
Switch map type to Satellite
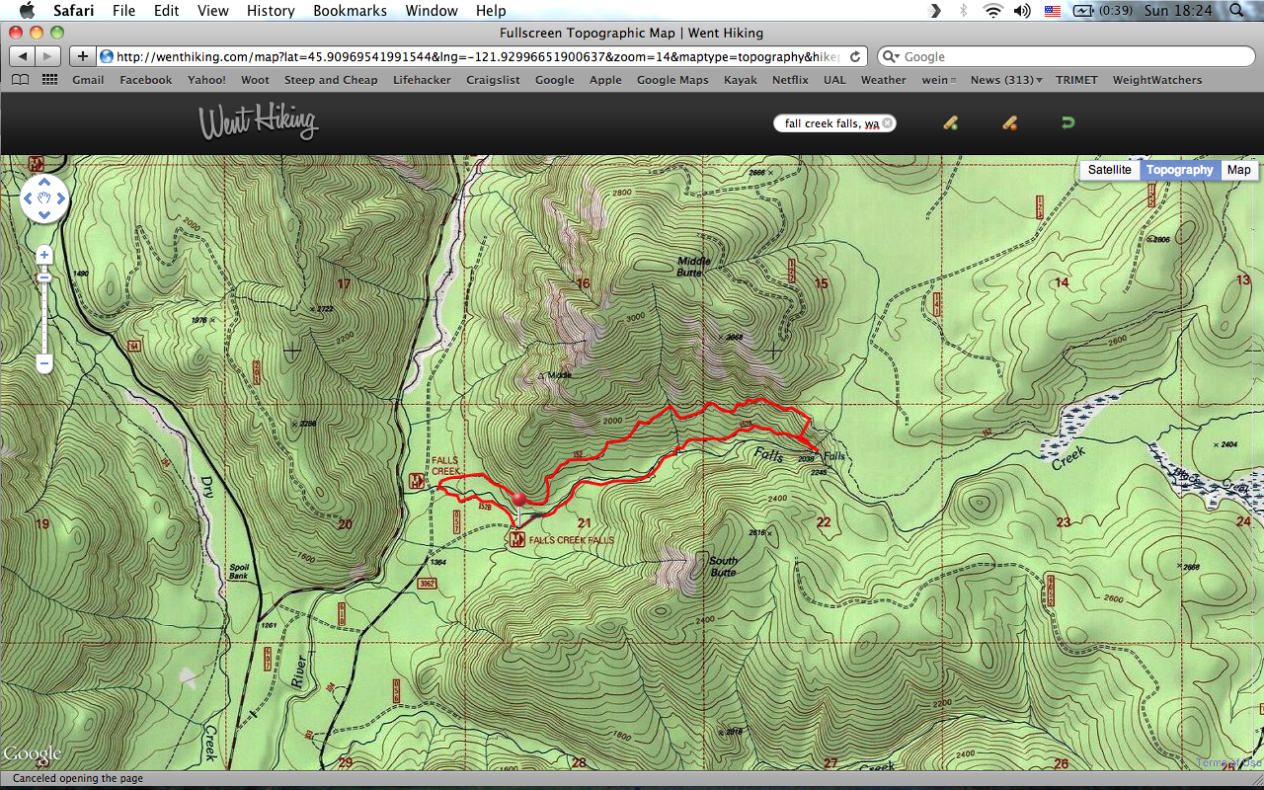(x=1110, y=170)
